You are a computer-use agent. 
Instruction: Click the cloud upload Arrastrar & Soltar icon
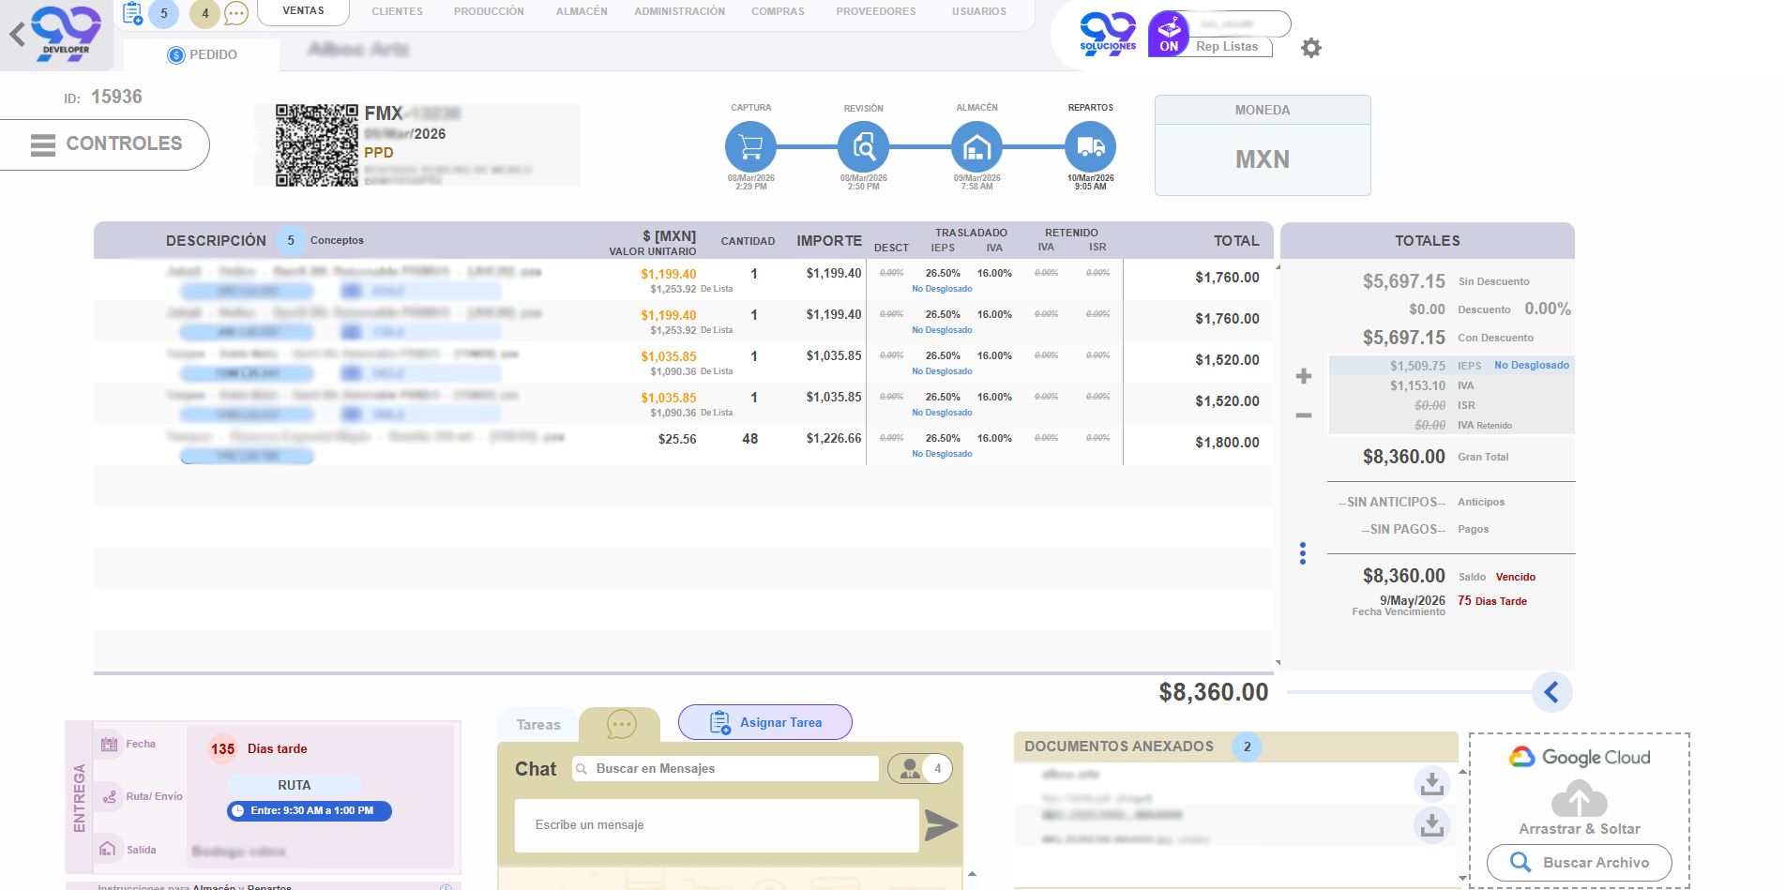[1580, 799]
